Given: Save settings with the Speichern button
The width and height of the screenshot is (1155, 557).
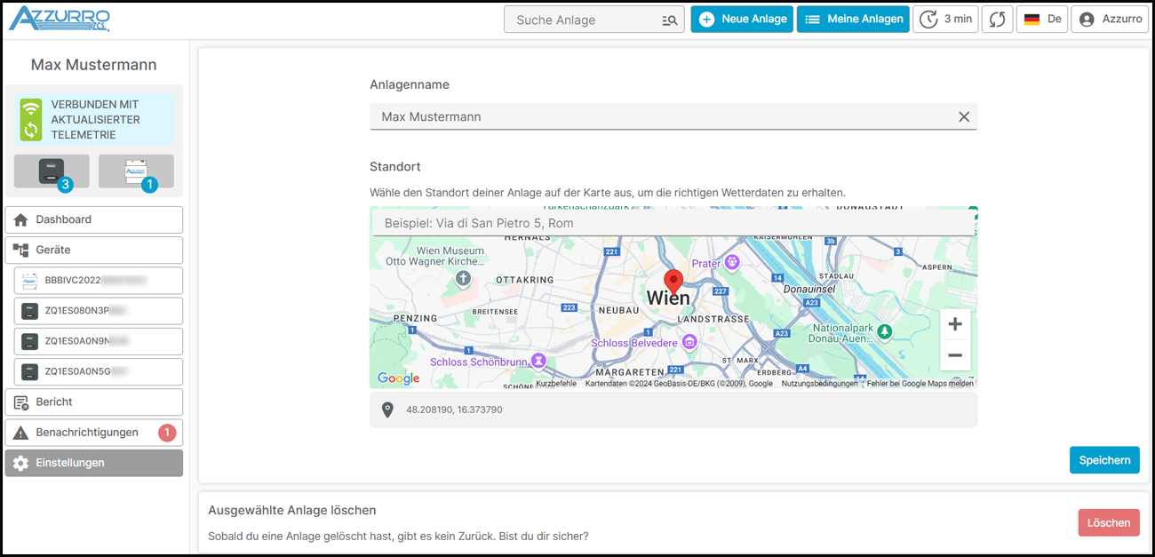Looking at the screenshot, I should click(x=1104, y=460).
